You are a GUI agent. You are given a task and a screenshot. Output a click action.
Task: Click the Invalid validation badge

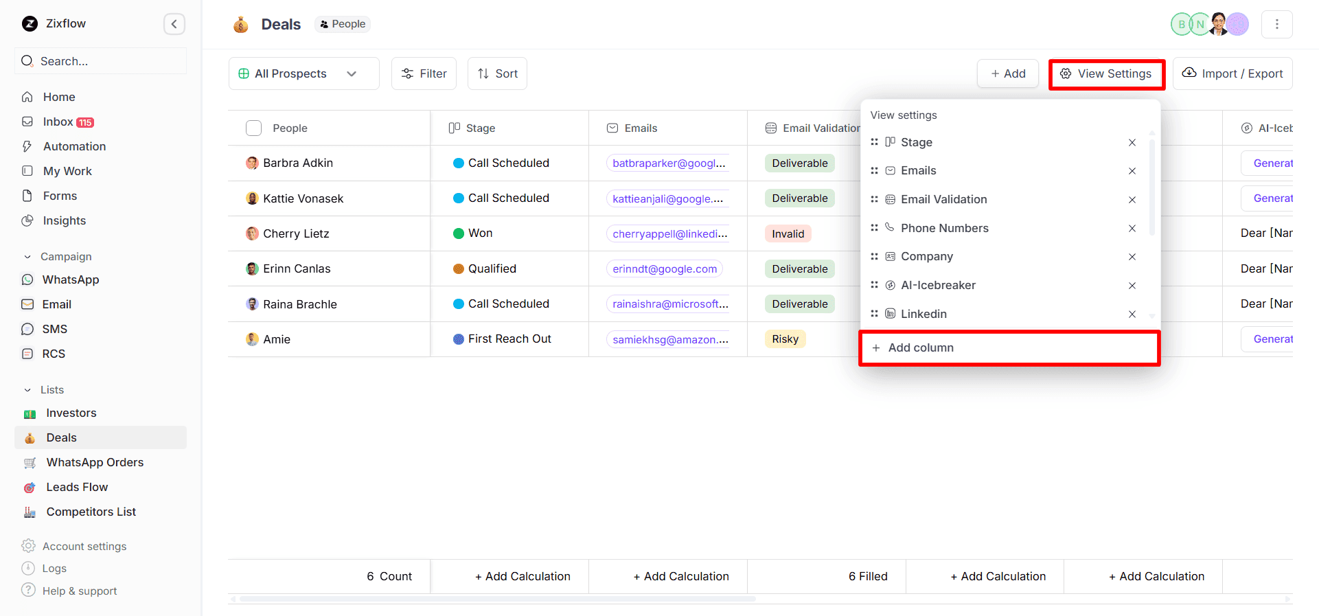(788, 233)
